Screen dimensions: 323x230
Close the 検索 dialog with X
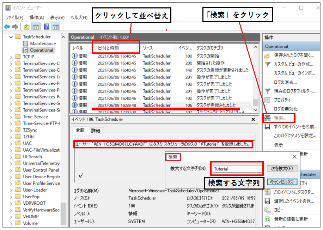point(294,157)
